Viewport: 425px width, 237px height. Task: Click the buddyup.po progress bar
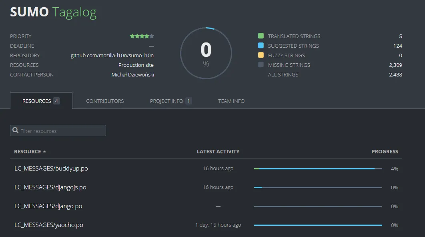pyautogui.click(x=318, y=169)
